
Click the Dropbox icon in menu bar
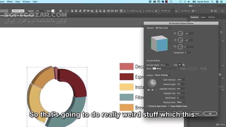coord(150,2)
